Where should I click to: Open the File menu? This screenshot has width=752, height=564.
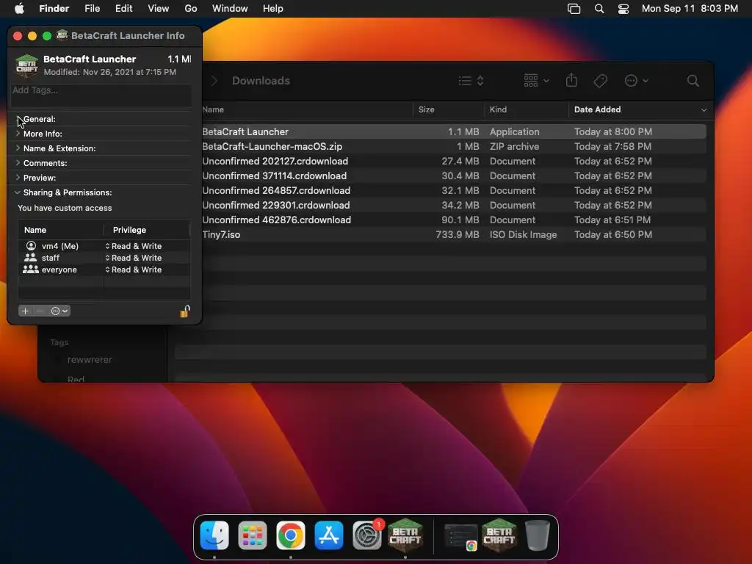(x=92, y=9)
